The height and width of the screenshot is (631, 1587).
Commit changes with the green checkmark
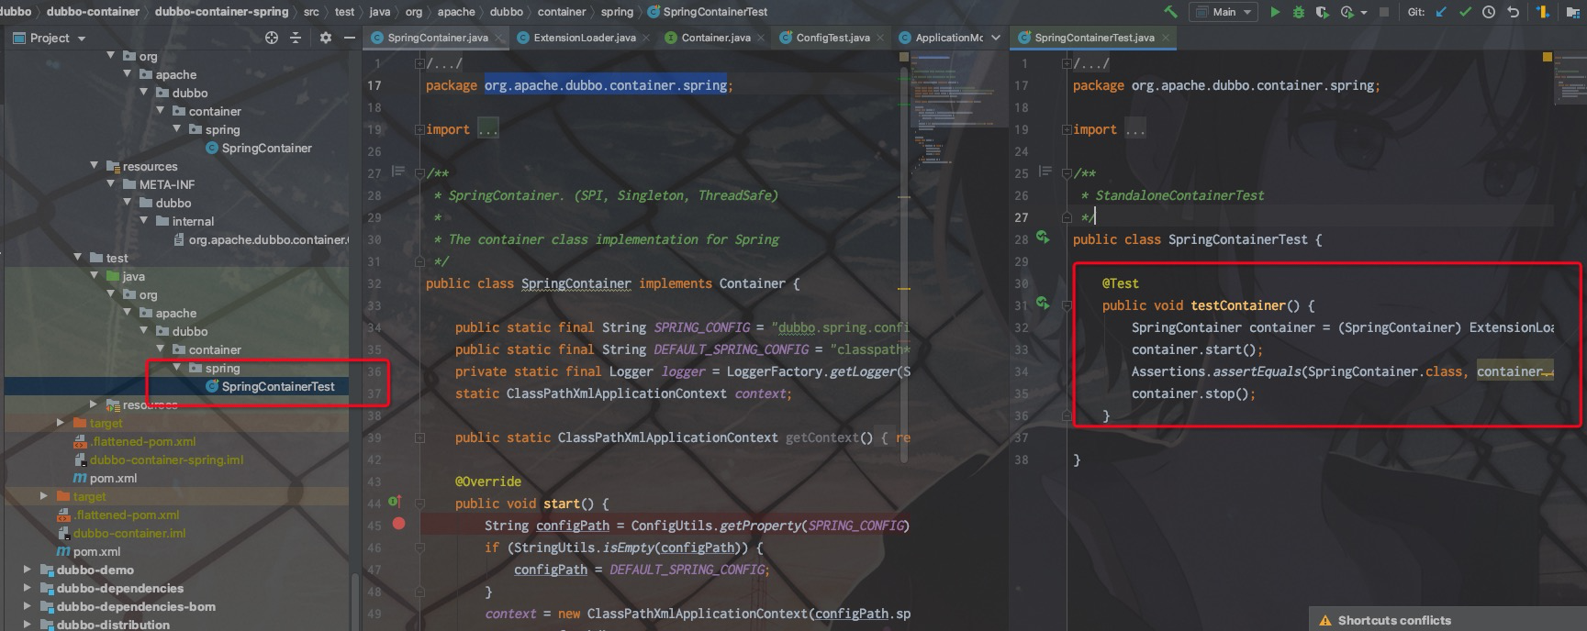pos(1465,12)
